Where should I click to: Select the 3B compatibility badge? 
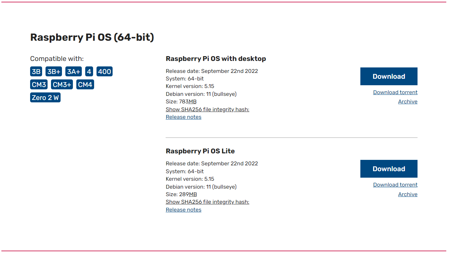36,72
